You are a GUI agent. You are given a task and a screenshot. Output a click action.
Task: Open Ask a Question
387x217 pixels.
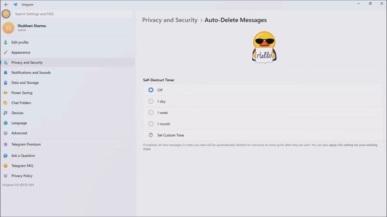68,156
